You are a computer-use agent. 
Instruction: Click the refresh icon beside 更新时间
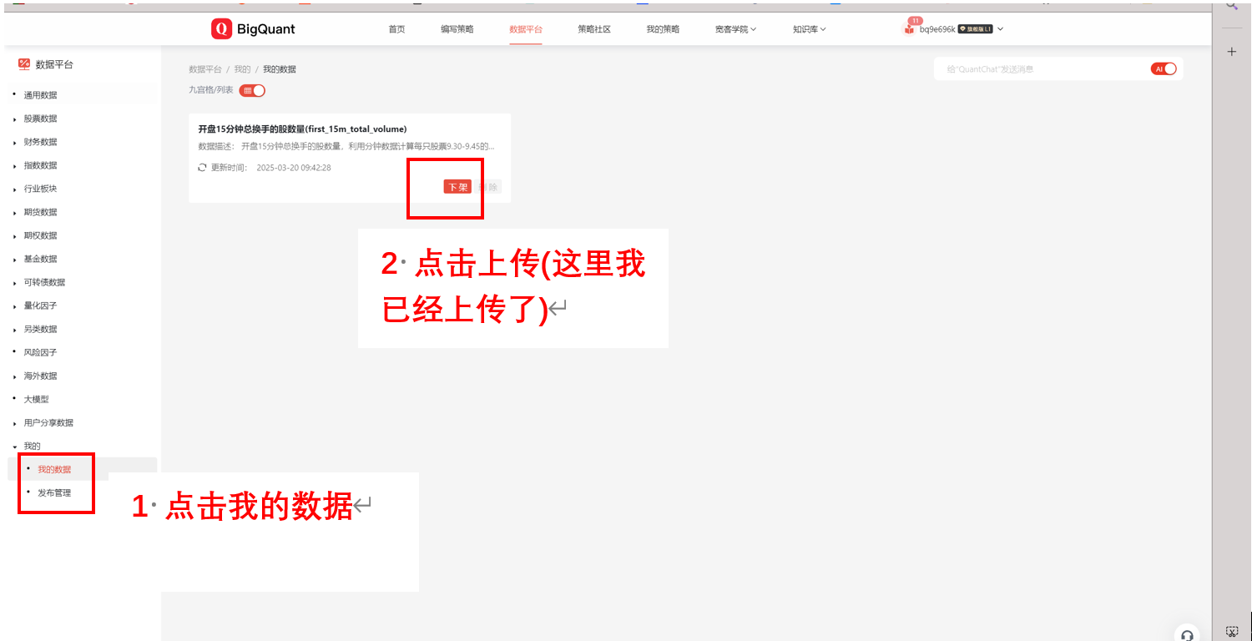coord(202,168)
